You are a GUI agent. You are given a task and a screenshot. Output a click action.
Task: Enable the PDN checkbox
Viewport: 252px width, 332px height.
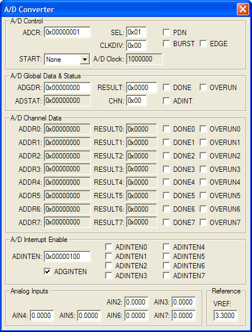(x=166, y=32)
